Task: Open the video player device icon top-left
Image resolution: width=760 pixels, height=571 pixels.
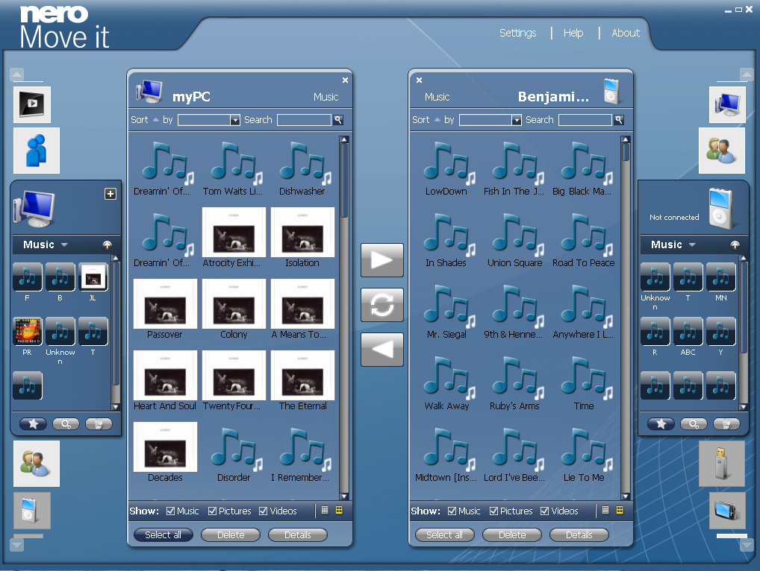Action: (32, 104)
